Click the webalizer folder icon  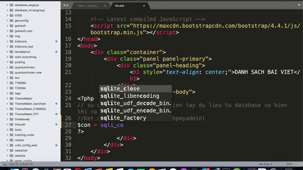(11, 151)
